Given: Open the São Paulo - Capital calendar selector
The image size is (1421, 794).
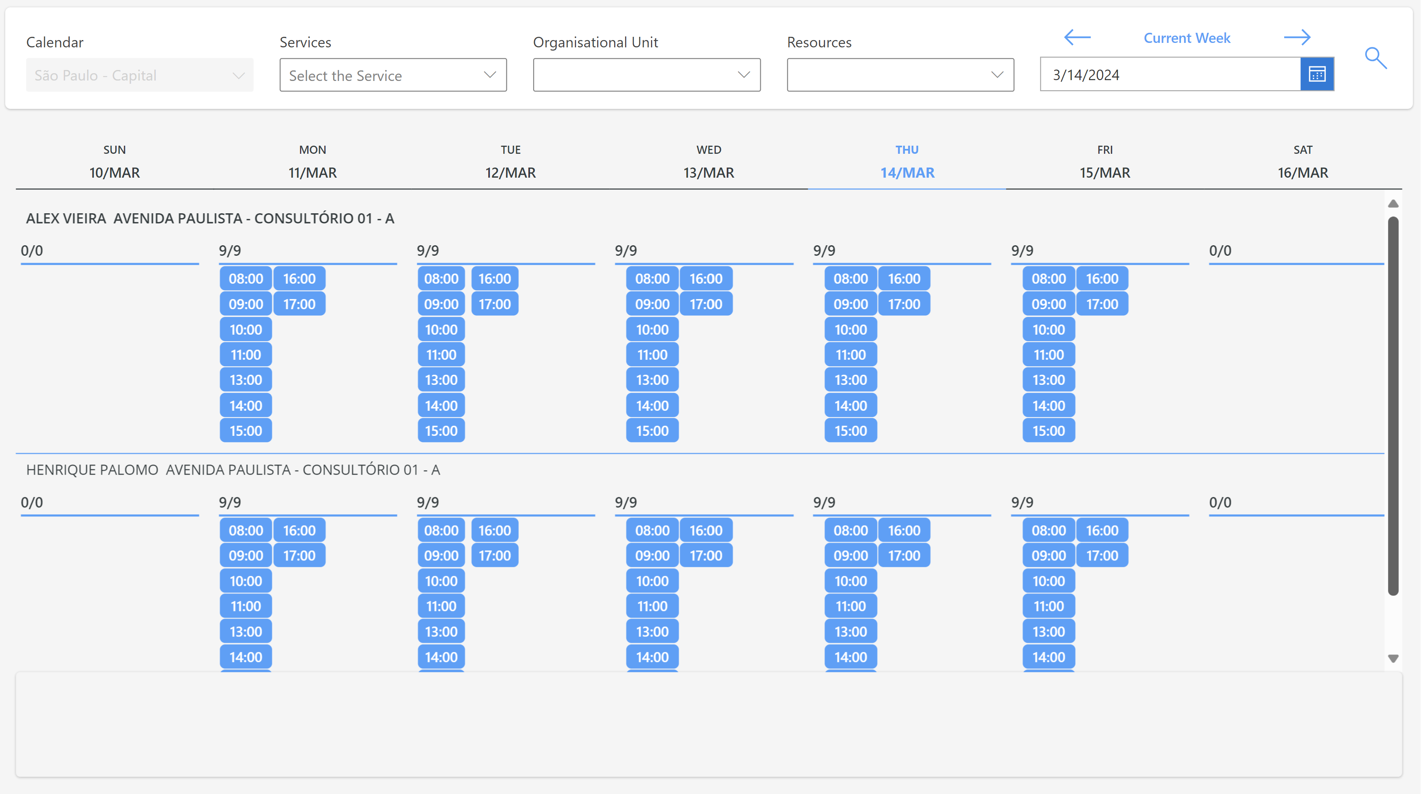Looking at the screenshot, I should 140,75.
